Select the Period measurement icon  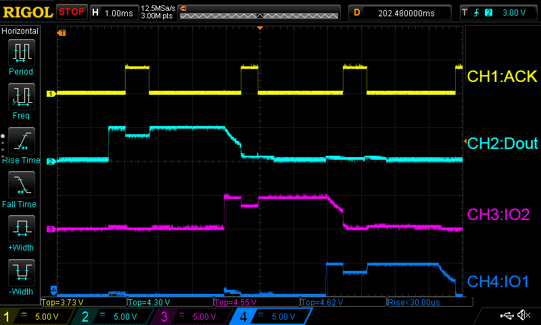click(x=22, y=53)
